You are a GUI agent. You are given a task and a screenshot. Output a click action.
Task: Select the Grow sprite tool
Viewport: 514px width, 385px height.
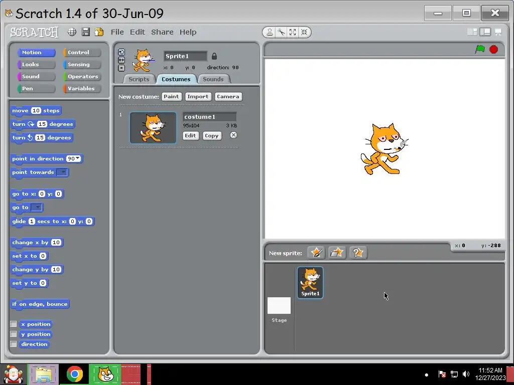click(293, 32)
